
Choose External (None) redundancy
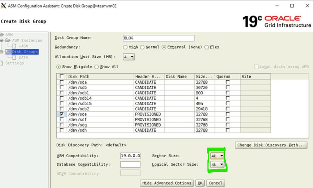[164, 47]
